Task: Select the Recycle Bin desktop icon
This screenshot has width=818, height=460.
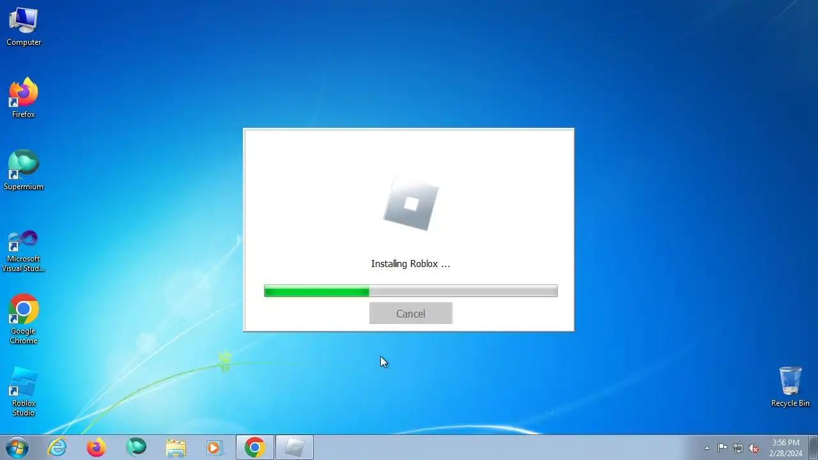Action: (x=791, y=387)
